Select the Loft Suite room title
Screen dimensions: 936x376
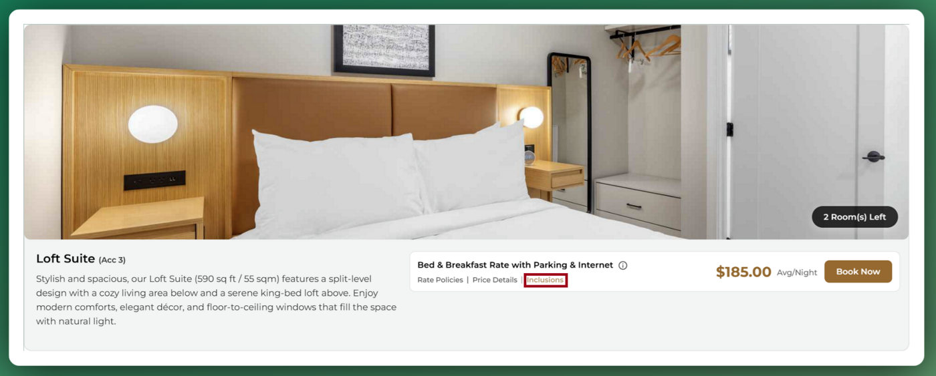tap(66, 259)
